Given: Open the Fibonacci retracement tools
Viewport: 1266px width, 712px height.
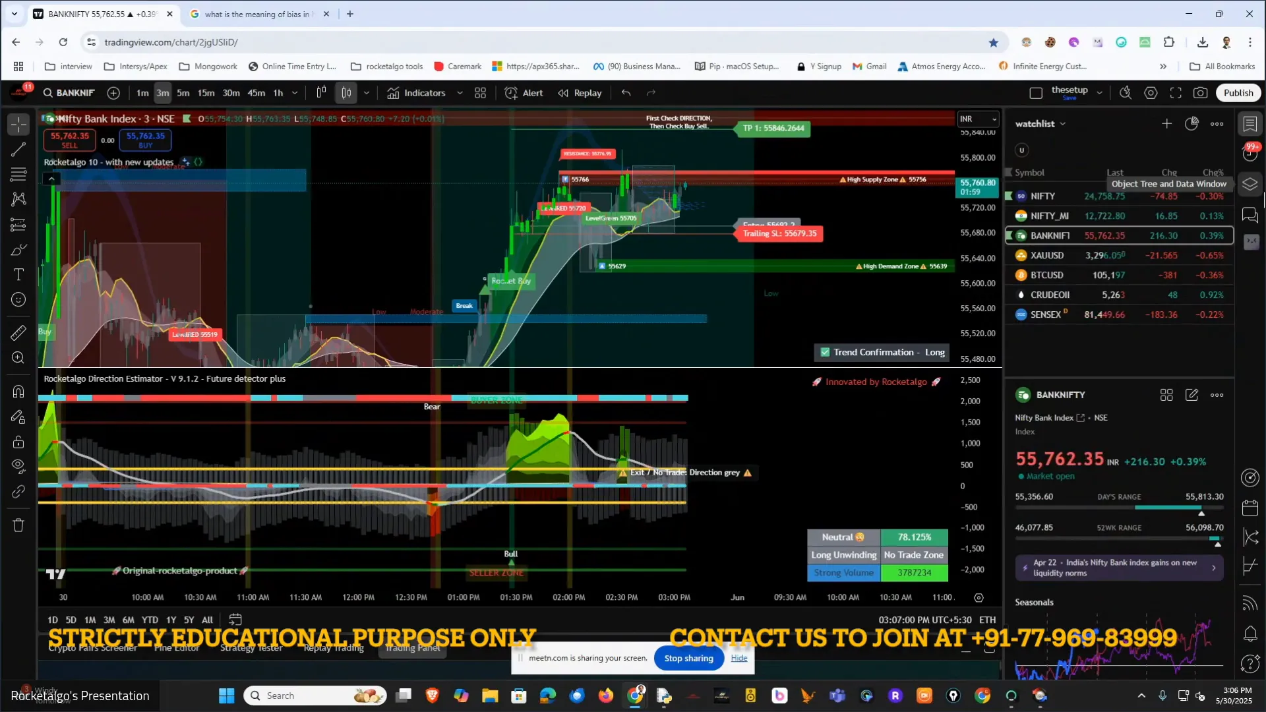Looking at the screenshot, I should pos(18,175).
